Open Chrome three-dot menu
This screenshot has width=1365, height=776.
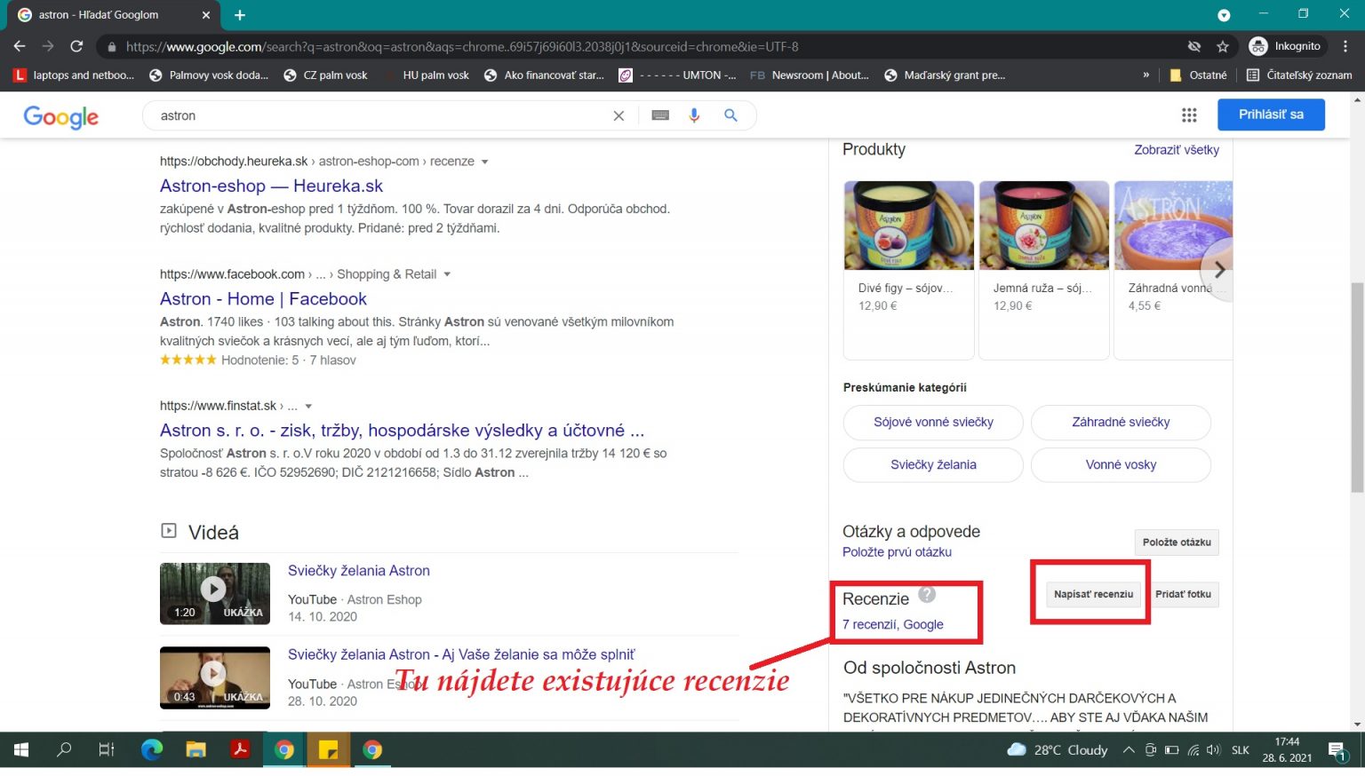pyautogui.click(x=1345, y=46)
